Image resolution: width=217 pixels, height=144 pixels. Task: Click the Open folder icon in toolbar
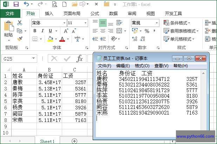coord(74,4)
